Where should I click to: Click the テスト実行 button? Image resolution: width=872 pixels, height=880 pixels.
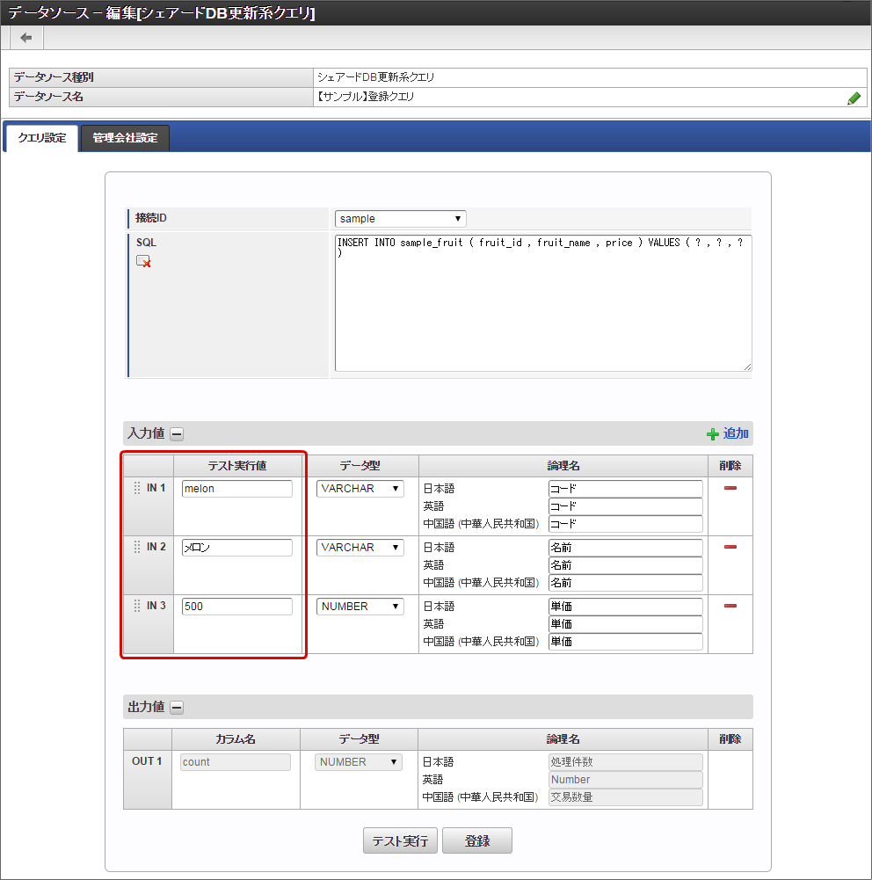[400, 840]
